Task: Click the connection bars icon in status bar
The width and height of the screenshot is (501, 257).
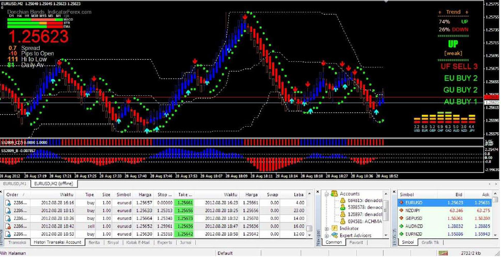Action: pyautogui.click(x=443, y=253)
